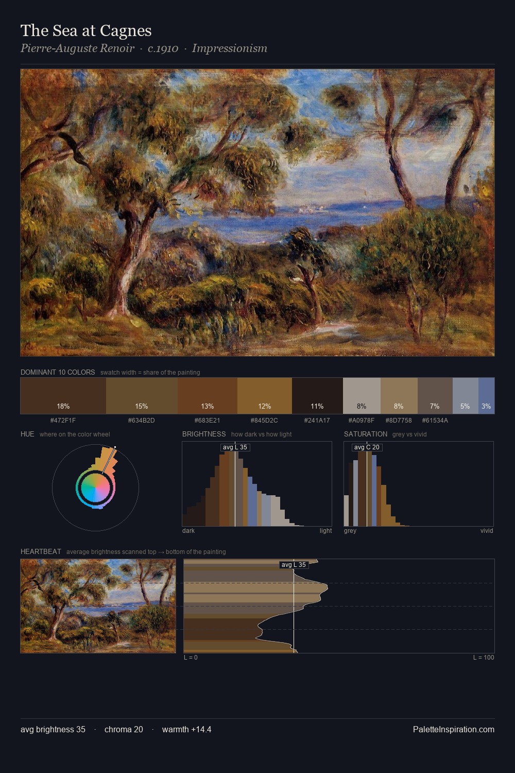Click the 'SATURATION' section heading
The image size is (515, 773).
pyautogui.click(x=366, y=434)
